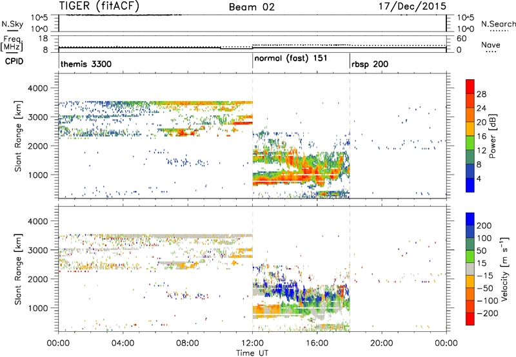Click the 1000 tick on power panel axis

38,175
